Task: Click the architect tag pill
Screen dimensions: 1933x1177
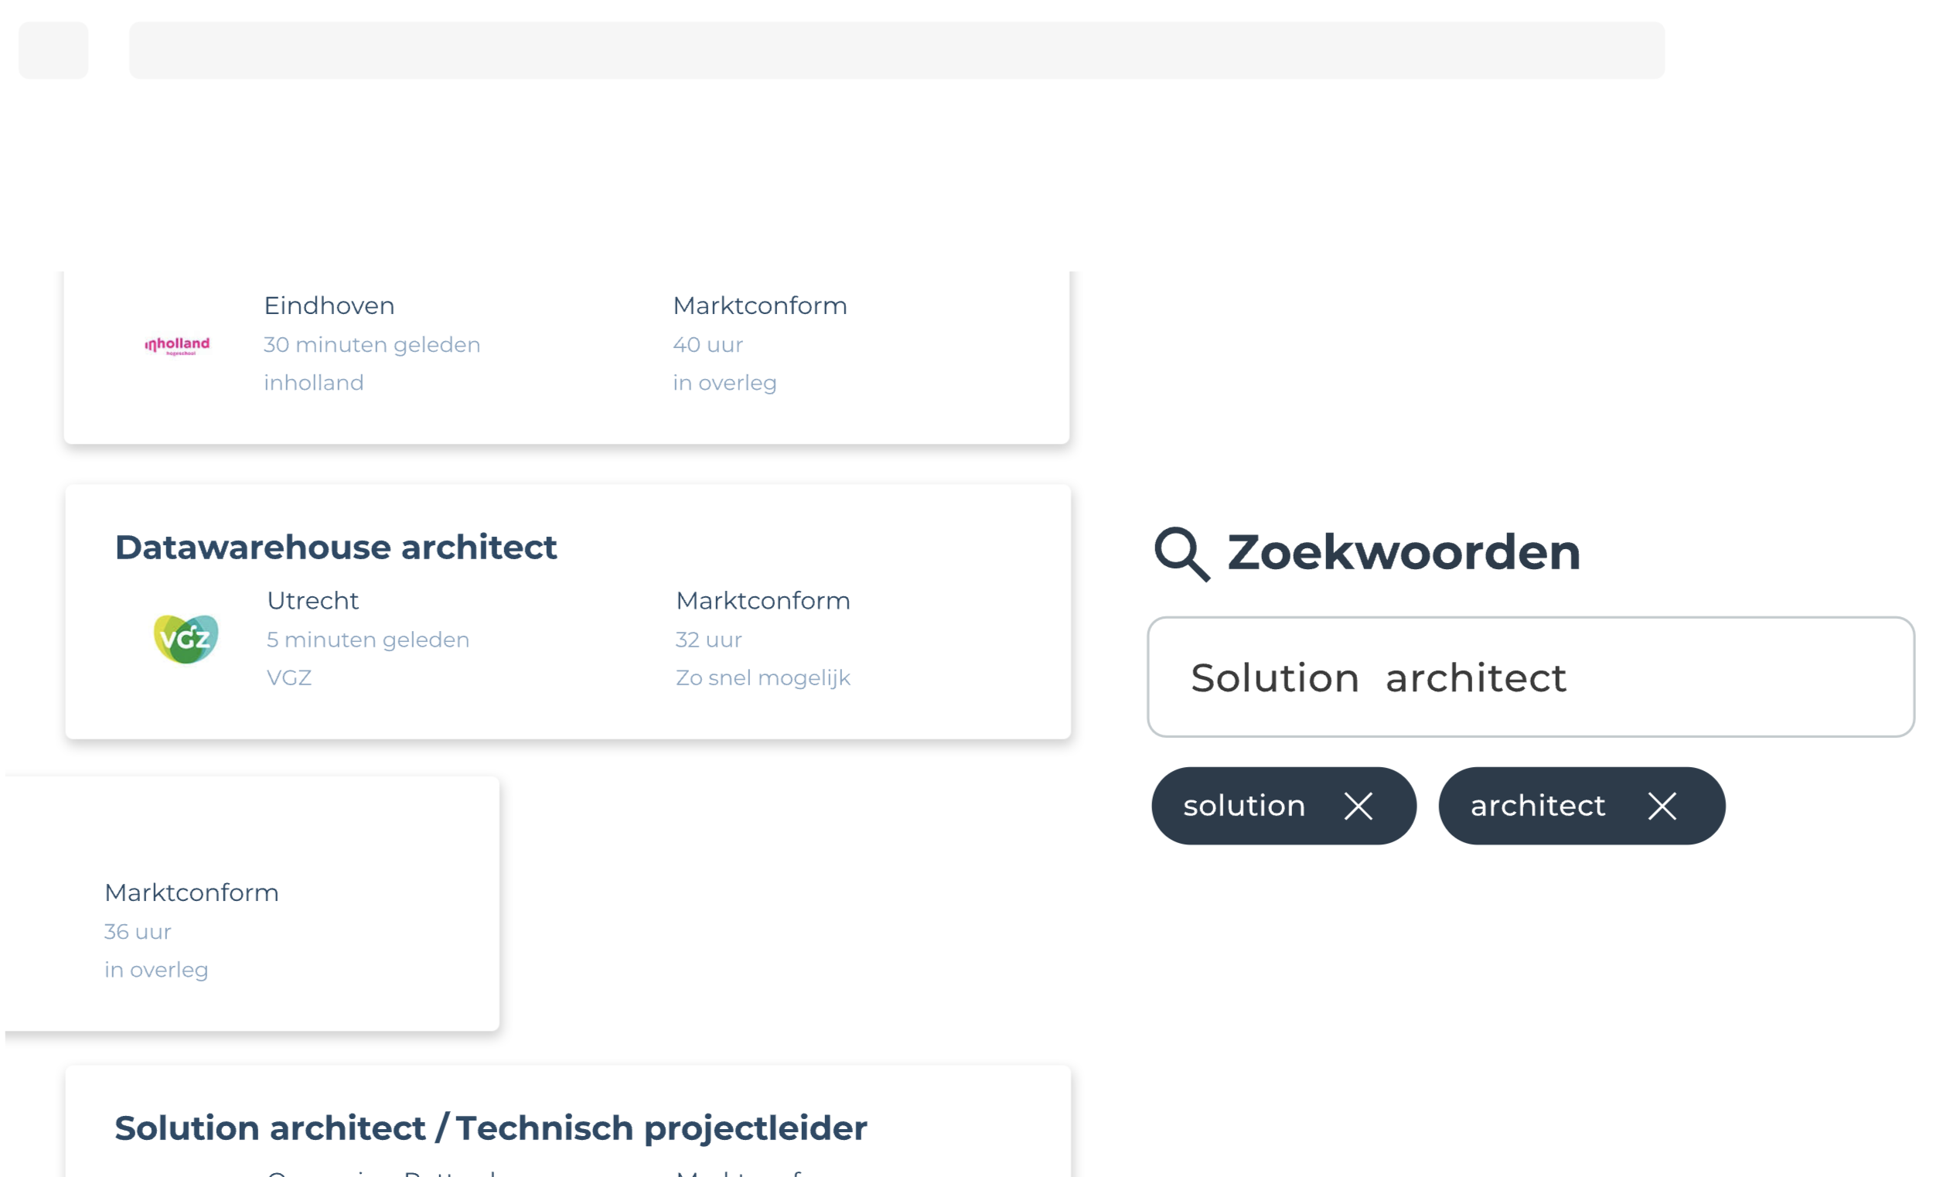Action: point(1581,806)
